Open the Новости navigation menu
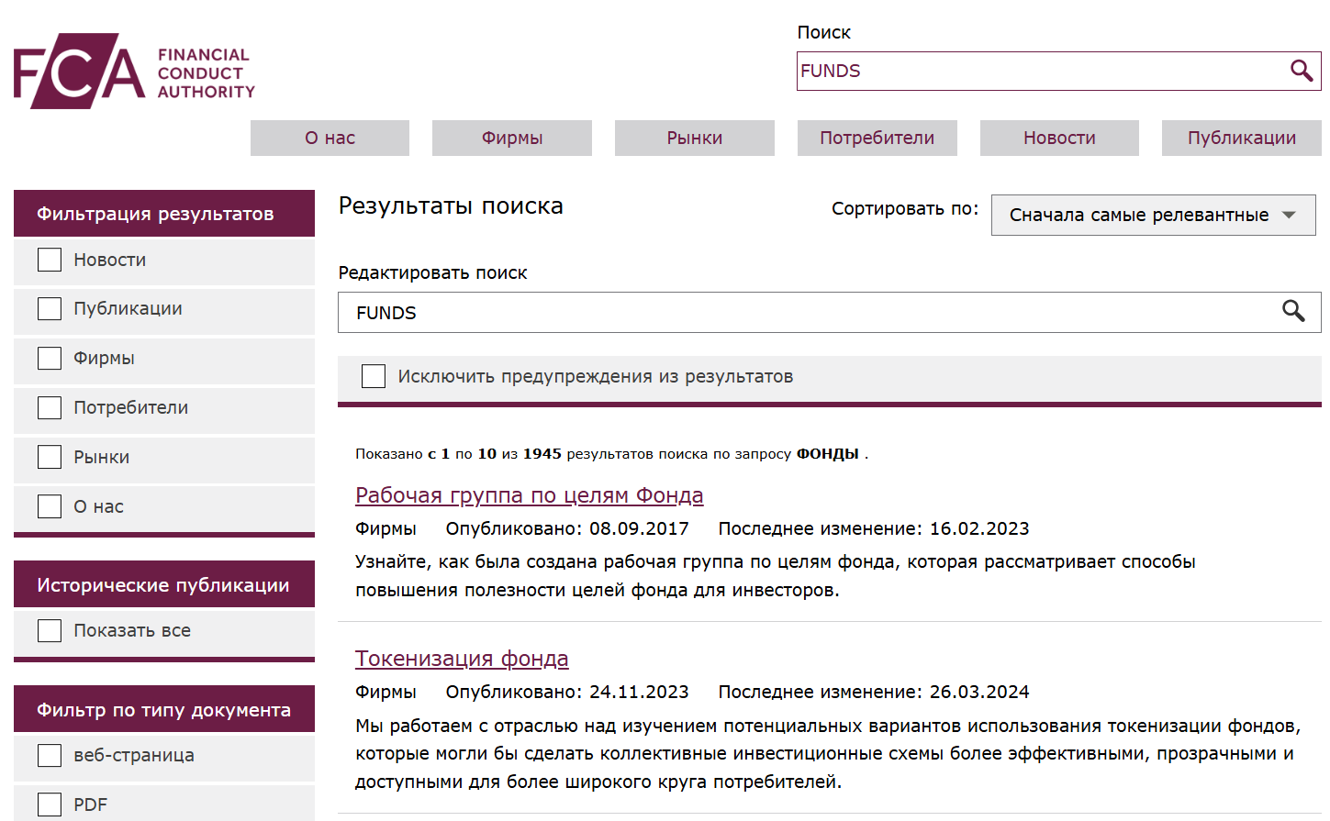 point(1058,138)
